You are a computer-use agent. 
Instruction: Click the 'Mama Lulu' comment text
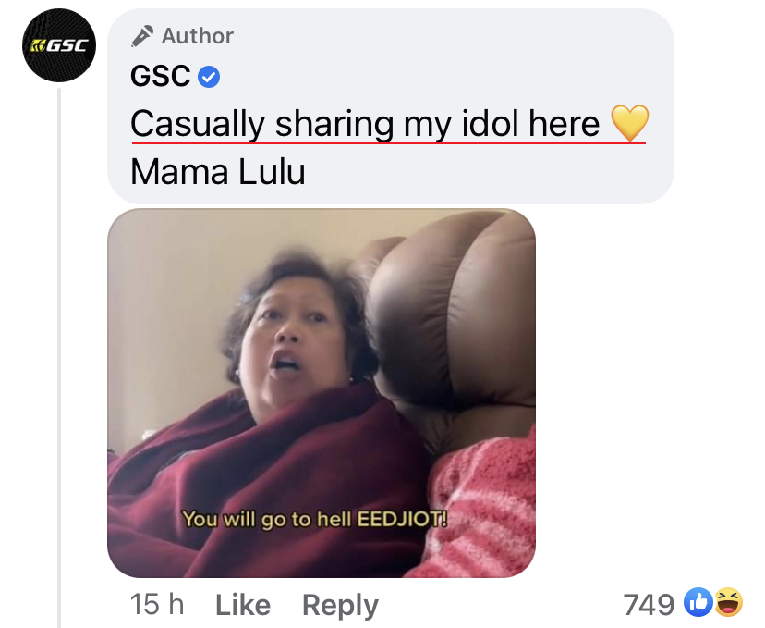point(218,172)
